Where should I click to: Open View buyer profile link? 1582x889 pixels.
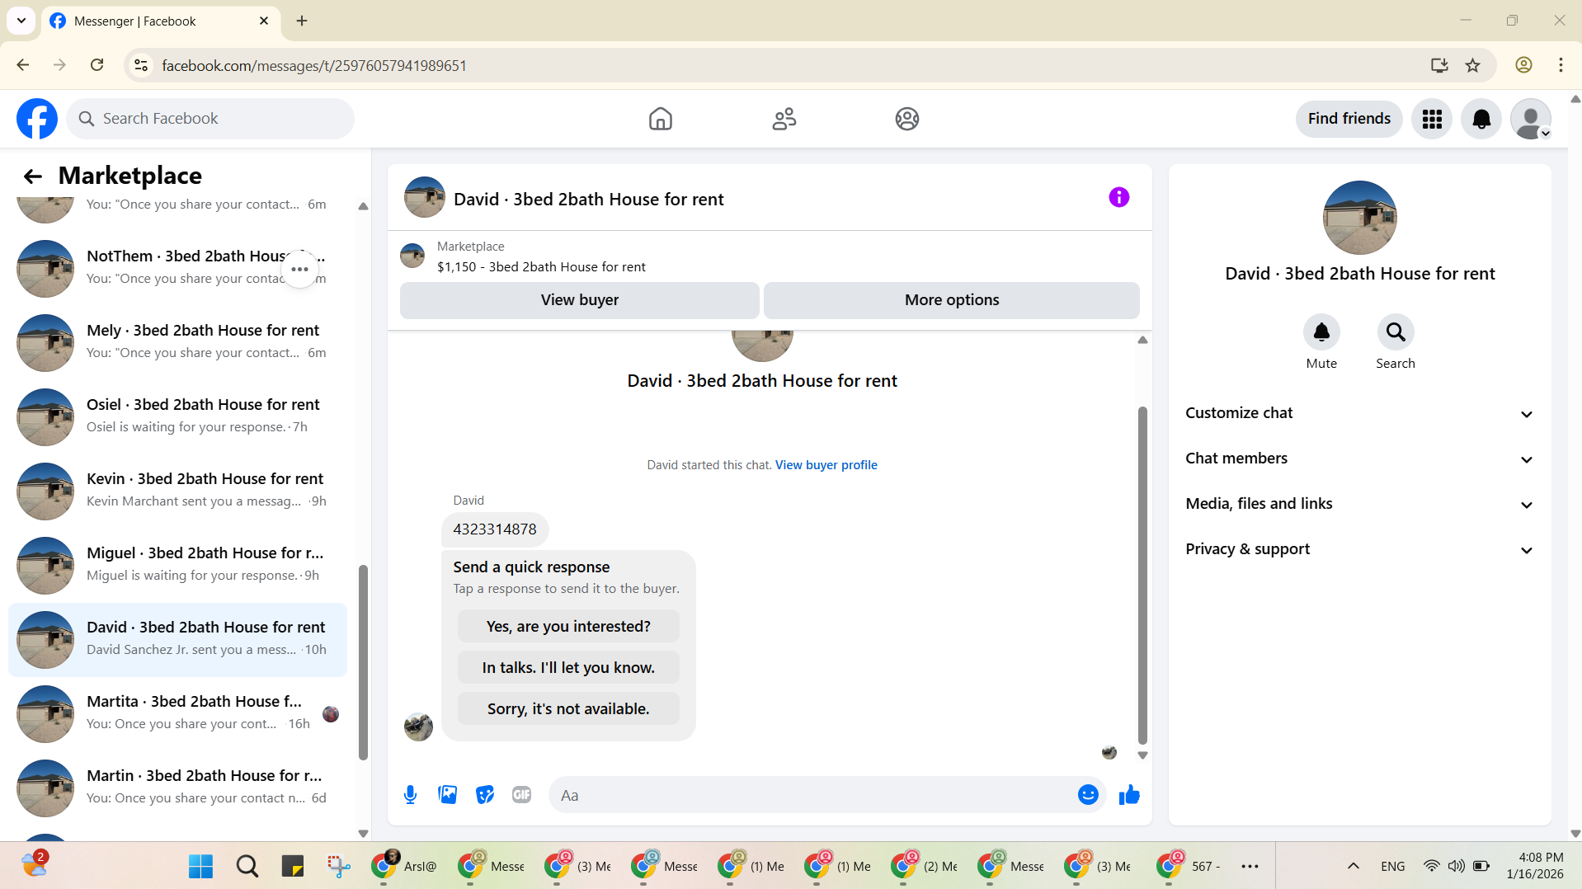(826, 465)
